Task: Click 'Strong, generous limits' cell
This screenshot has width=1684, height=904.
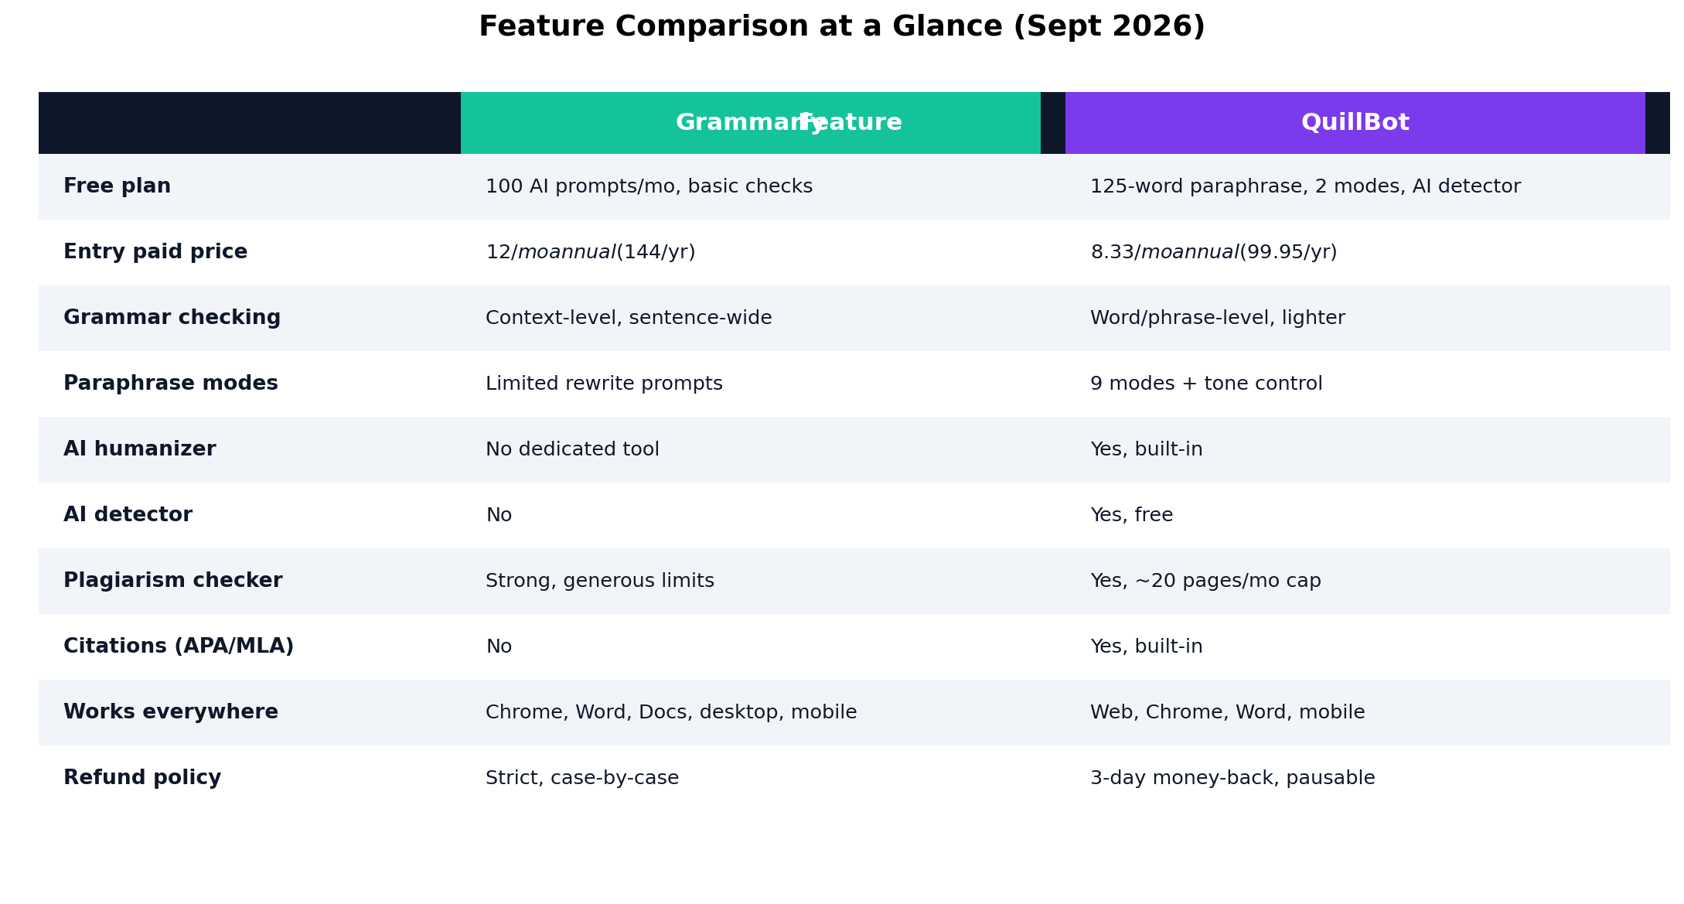Action: [x=600, y=581]
